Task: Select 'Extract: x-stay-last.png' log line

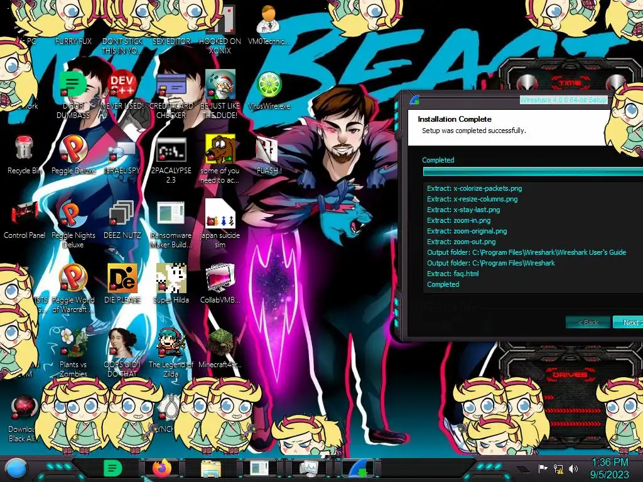Action: (463, 210)
